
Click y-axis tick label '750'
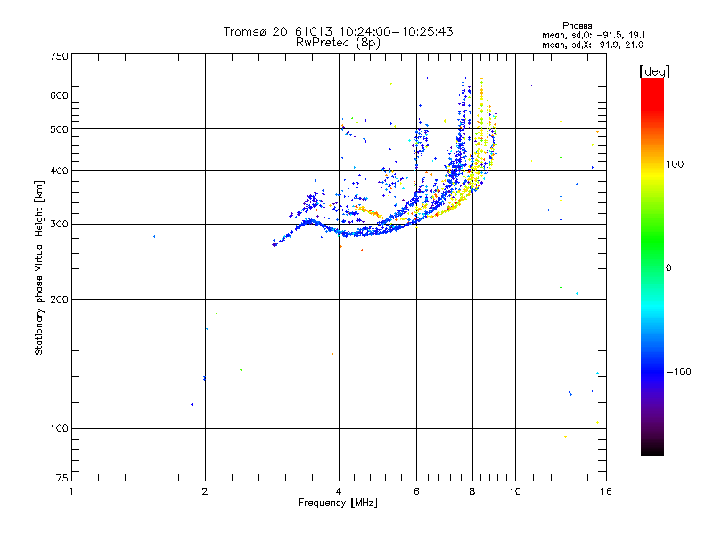pyautogui.click(x=59, y=56)
